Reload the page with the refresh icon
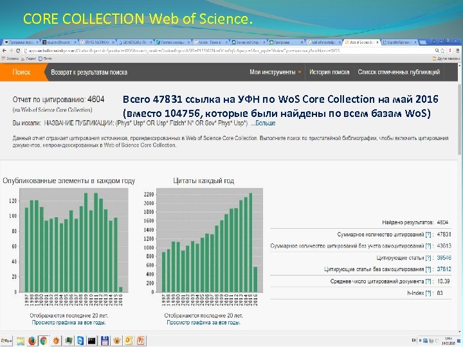 pos(18,51)
